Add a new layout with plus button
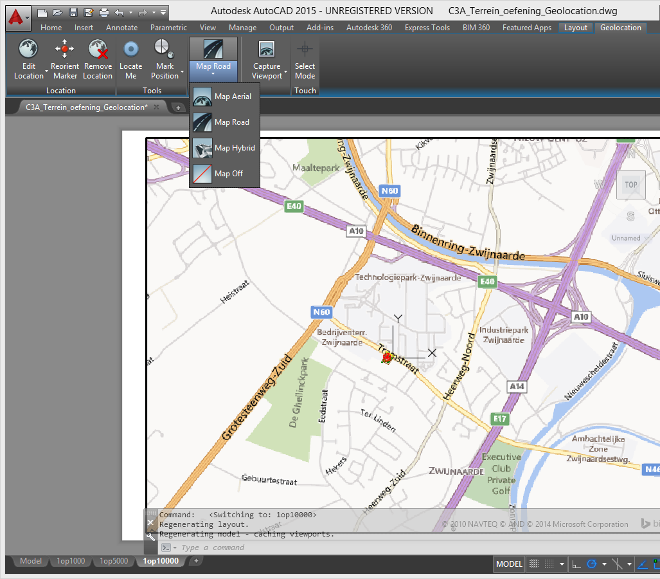Viewport: 660px width, 579px height. pyautogui.click(x=196, y=560)
